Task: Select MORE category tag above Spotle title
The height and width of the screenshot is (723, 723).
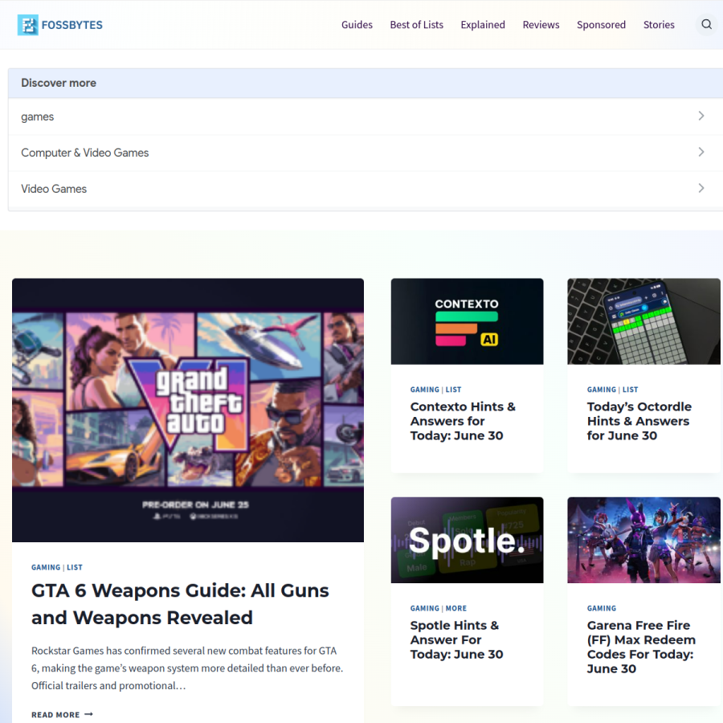Action: (x=456, y=608)
